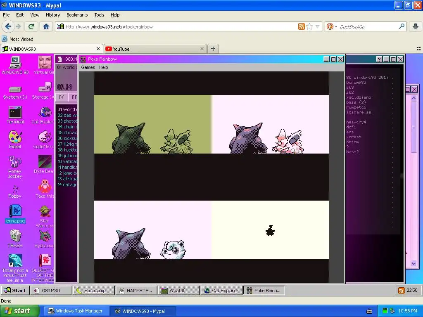Open the CodeMirror desktop icon

click(44, 140)
